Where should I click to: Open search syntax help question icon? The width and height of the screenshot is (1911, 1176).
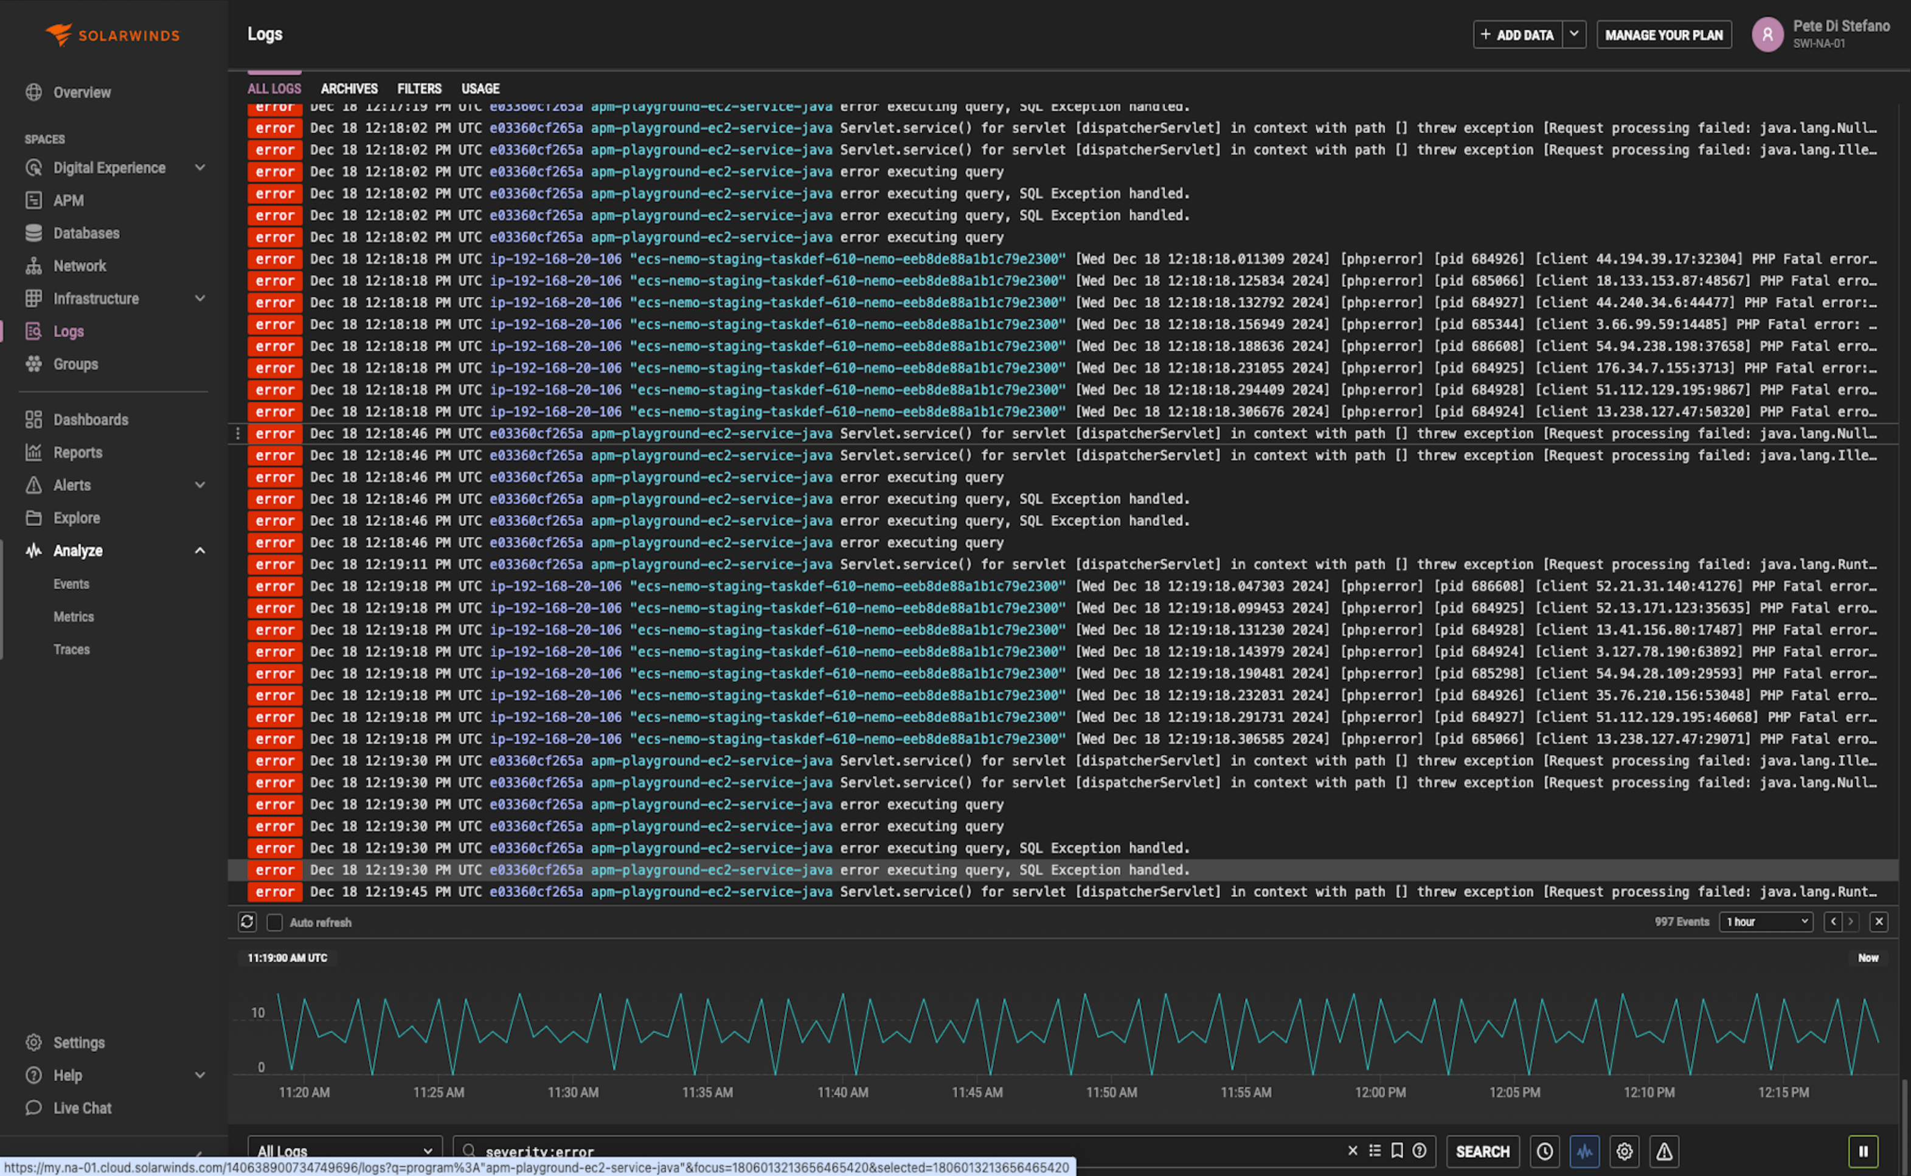click(1420, 1150)
